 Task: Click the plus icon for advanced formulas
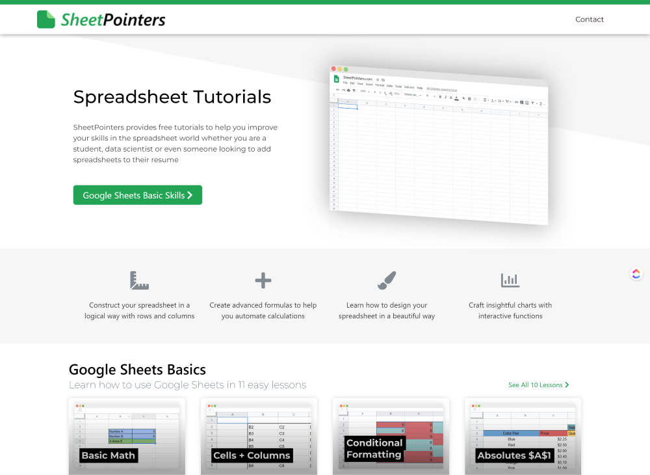coord(263,280)
